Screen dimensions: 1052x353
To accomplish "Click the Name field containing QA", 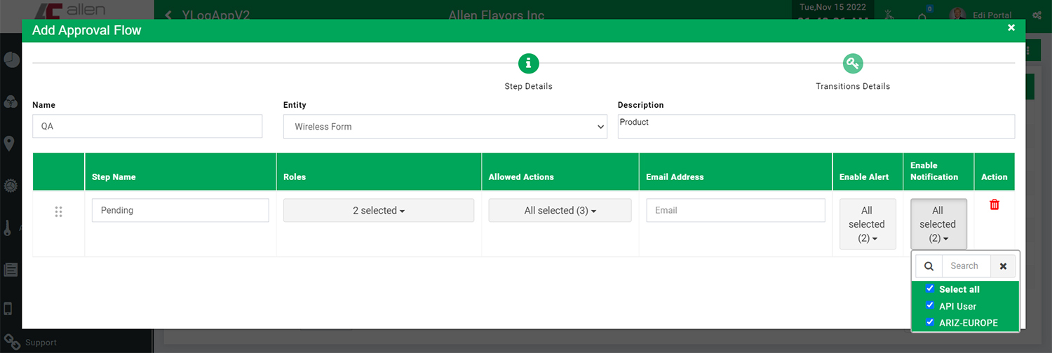I will click(x=147, y=127).
